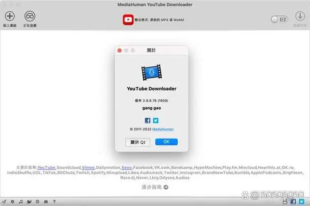The width and height of the screenshot is (310, 206).
Task: Follow the YouTube supported service link
Action: click(x=46, y=167)
